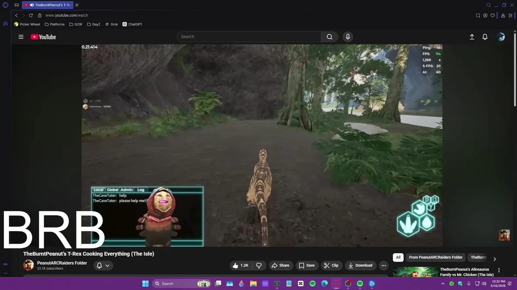Image resolution: width=517 pixels, height=290 pixels.
Task: Open the Windows Start button
Action: (145, 284)
